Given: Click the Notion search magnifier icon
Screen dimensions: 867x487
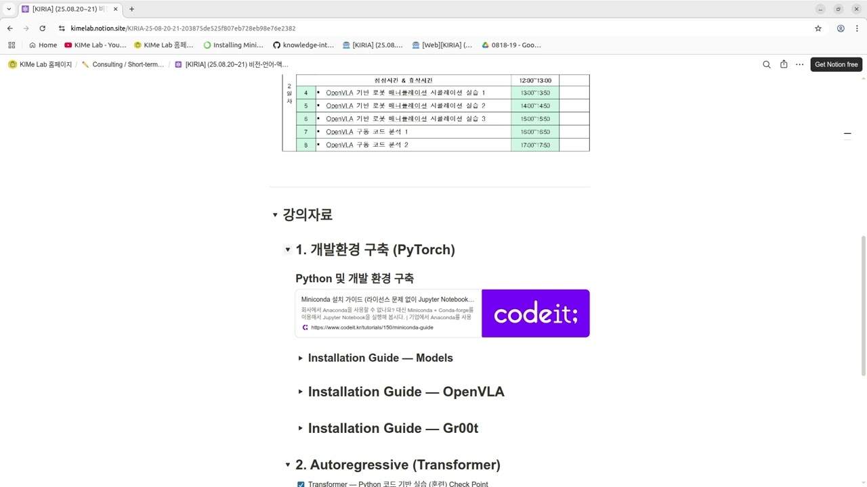Looking at the screenshot, I should [767, 64].
